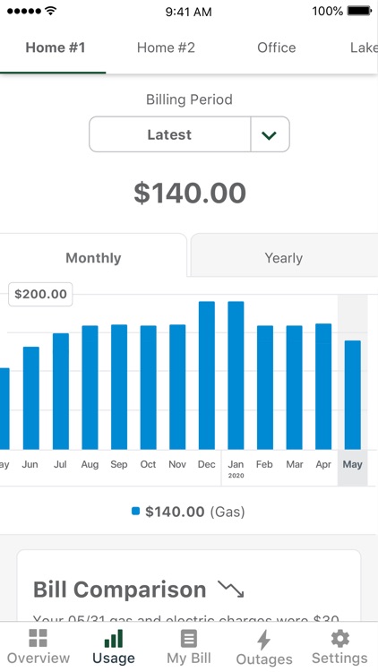The image size is (378, 672).
Task: Tap the Bill Comparison trend arrow icon
Action: (230, 589)
